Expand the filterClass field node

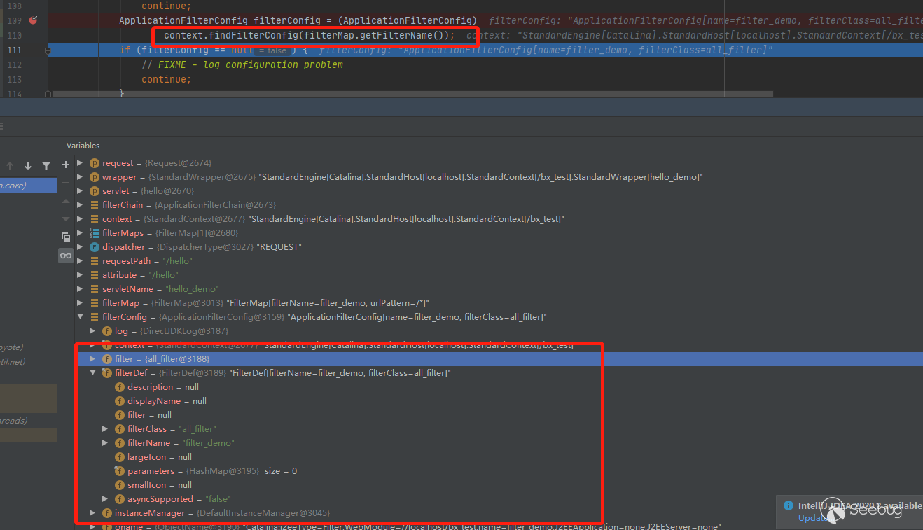coord(106,429)
